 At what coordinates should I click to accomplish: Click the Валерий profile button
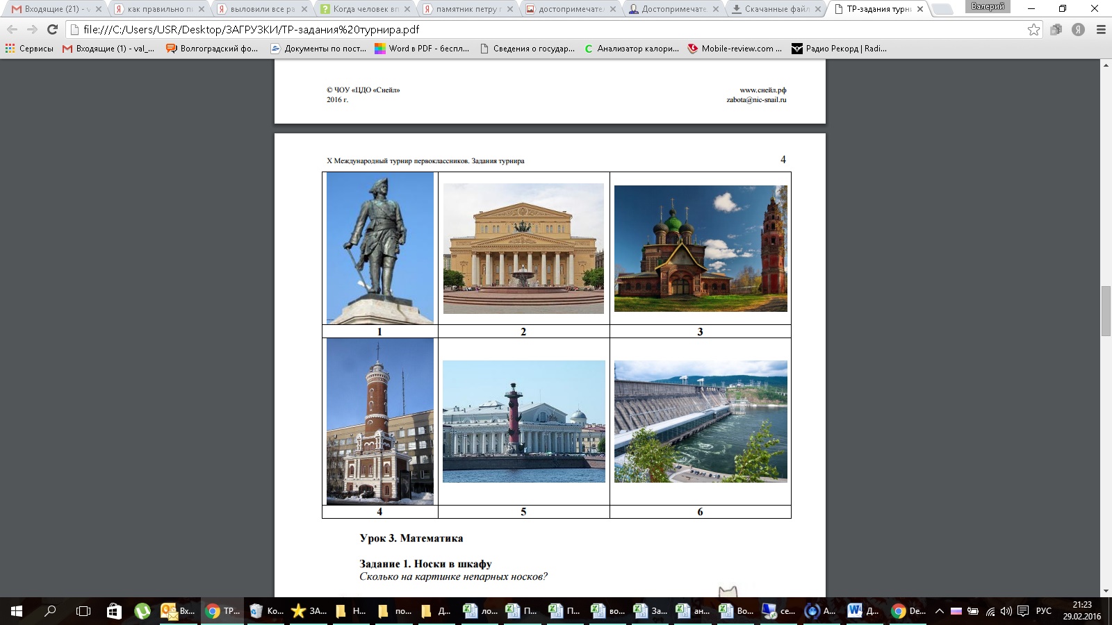988,6
